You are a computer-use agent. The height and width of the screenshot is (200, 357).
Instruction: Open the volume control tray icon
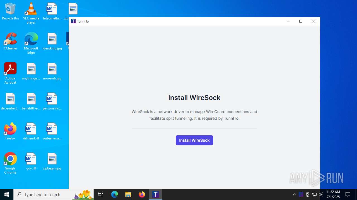click(x=321, y=194)
